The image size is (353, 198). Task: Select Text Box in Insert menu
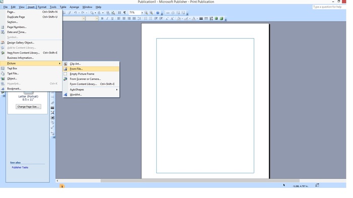[x=31, y=69]
